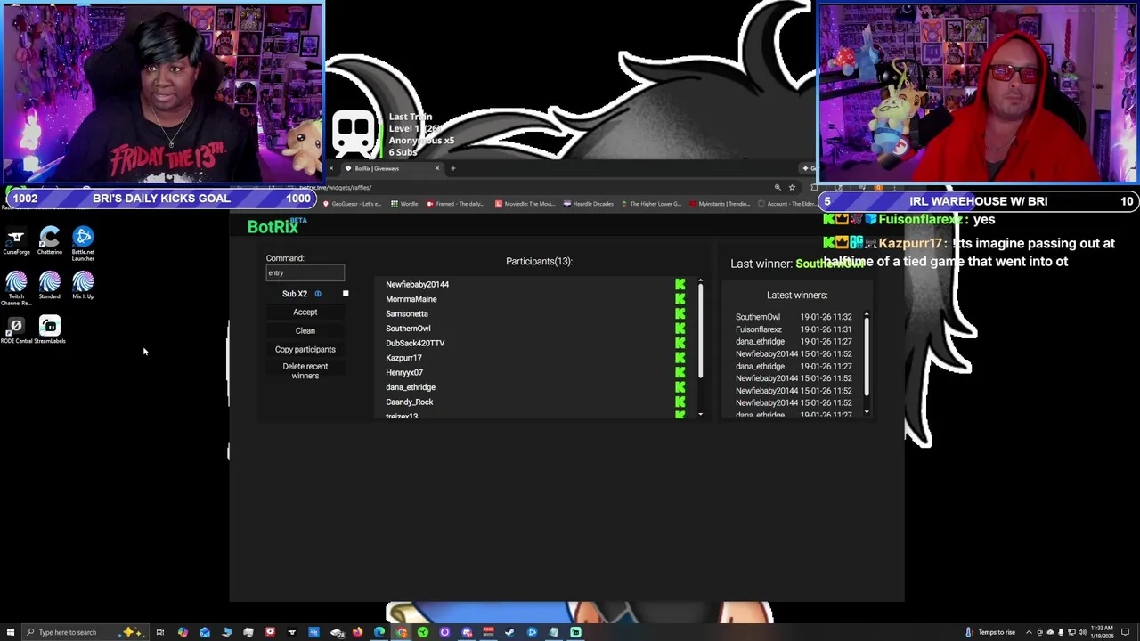
Task: Click the Kick icon beside dana_ethridge participant
Action: click(680, 387)
